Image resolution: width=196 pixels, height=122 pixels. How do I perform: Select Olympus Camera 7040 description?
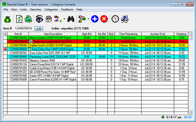(x=42, y=60)
